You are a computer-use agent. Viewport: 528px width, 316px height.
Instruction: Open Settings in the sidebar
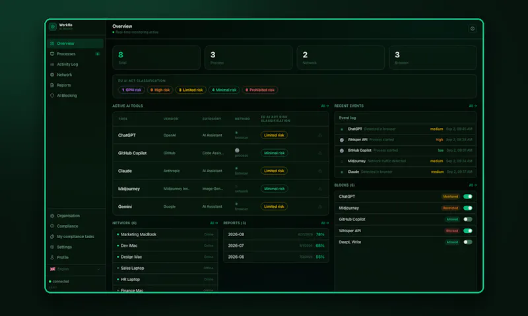pos(75,247)
